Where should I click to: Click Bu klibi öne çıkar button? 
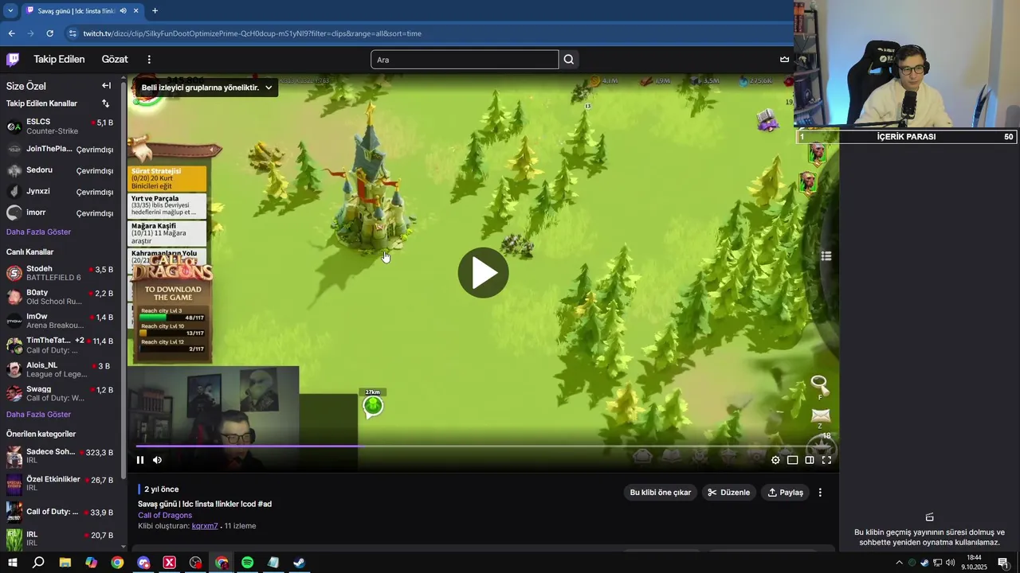660,493
